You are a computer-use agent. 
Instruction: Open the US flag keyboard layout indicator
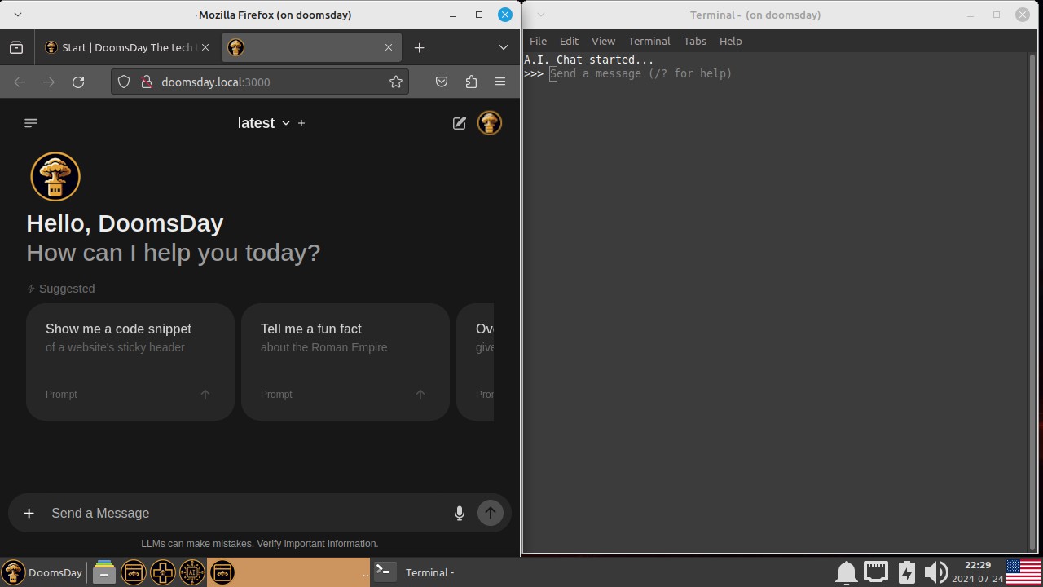point(1023,572)
